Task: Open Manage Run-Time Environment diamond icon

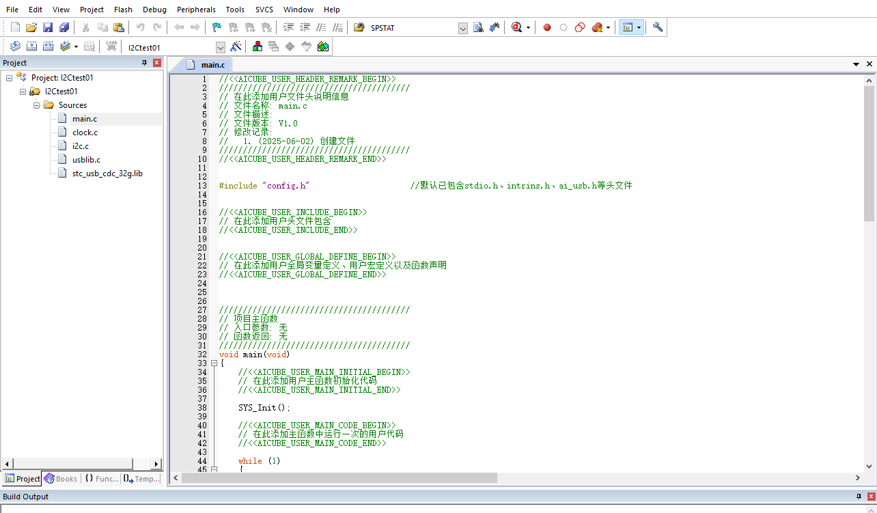Action: [290, 46]
